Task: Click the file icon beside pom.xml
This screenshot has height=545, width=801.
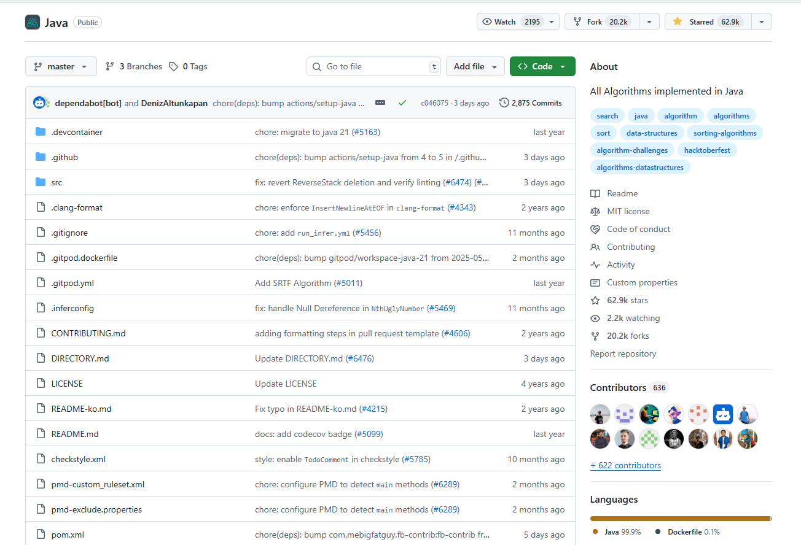Action: [41, 535]
